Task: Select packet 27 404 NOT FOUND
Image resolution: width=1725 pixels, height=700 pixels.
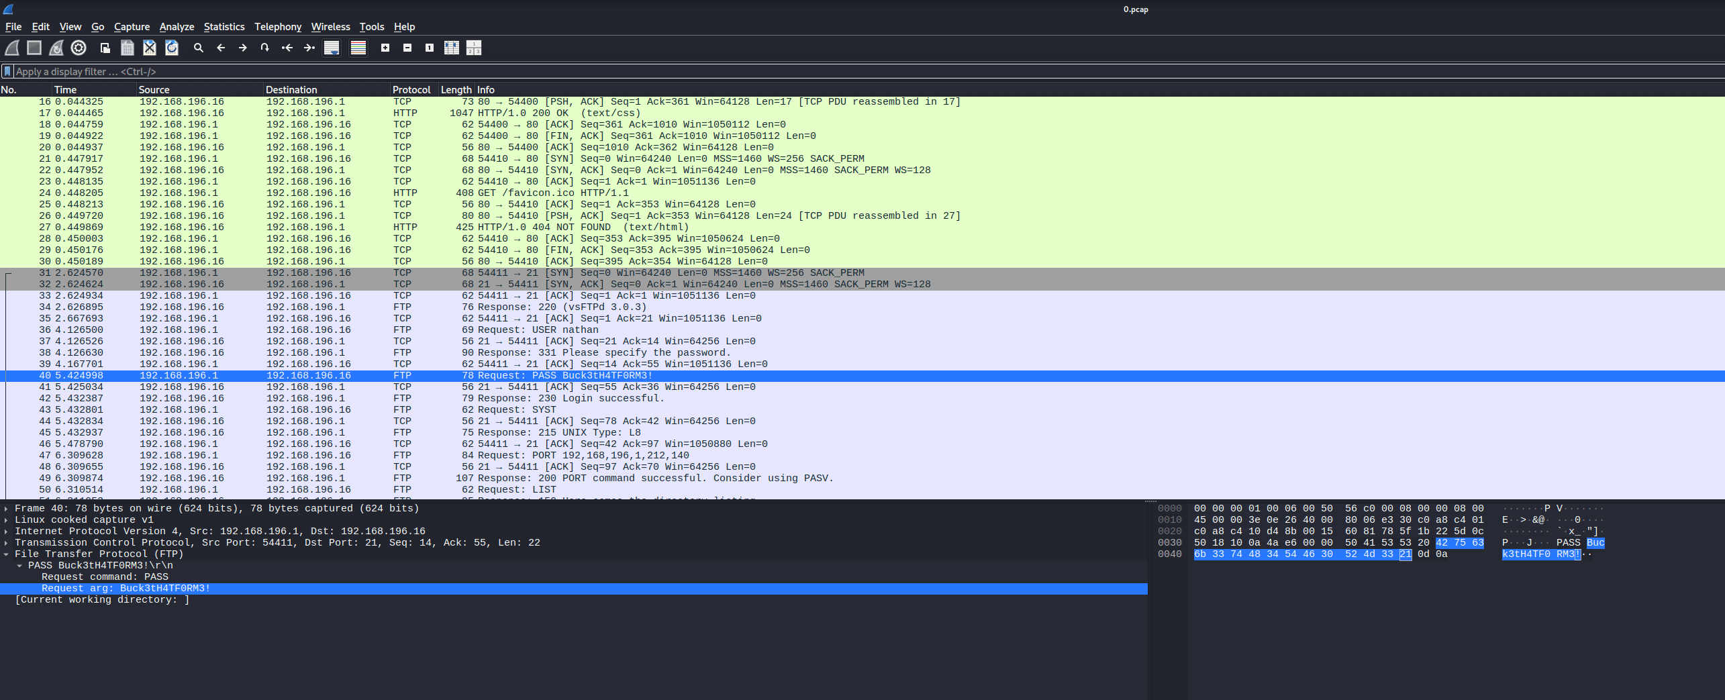Action: click(x=862, y=228)
